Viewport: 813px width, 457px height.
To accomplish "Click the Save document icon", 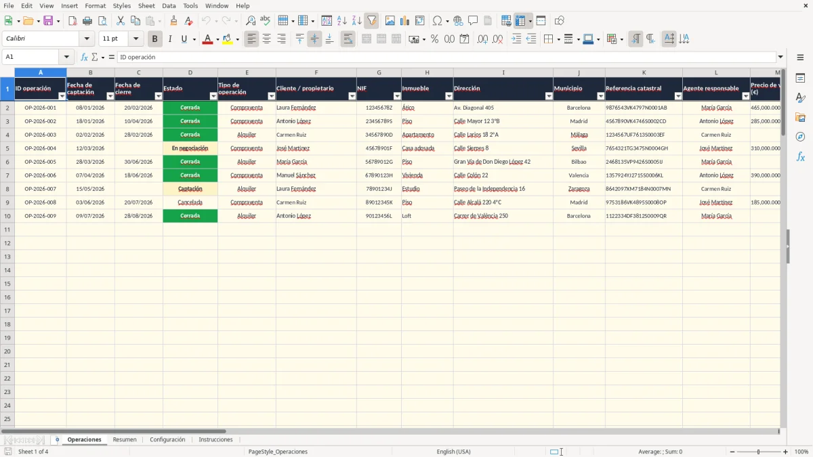I will [x=48, y=21].
